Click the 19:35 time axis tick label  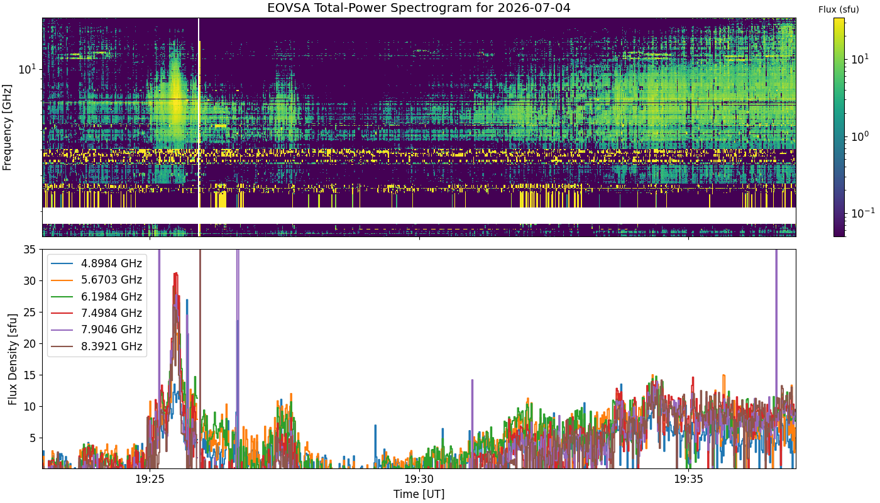(688, 478)
